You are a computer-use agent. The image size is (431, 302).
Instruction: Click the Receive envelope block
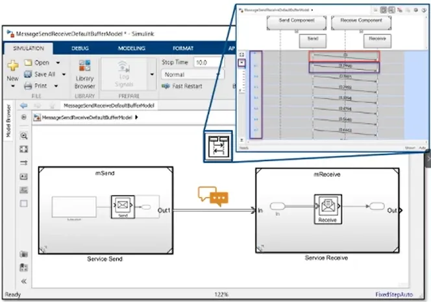(328, 209)
